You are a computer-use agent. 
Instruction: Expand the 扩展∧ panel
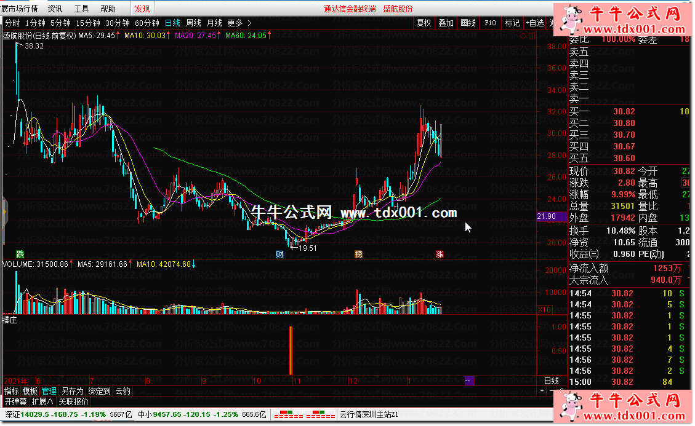tap(42, 401)
